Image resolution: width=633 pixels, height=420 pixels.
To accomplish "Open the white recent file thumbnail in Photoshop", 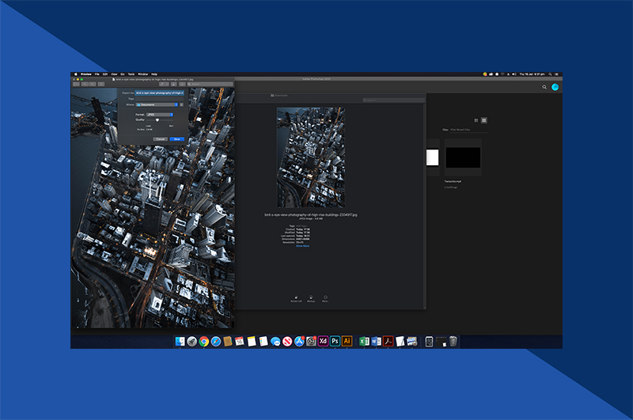I will 432,157.
